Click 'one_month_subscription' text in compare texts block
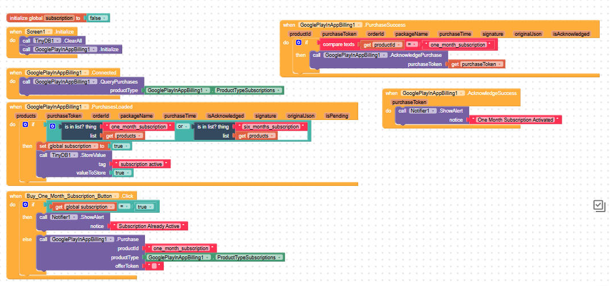 pos(458,45)
